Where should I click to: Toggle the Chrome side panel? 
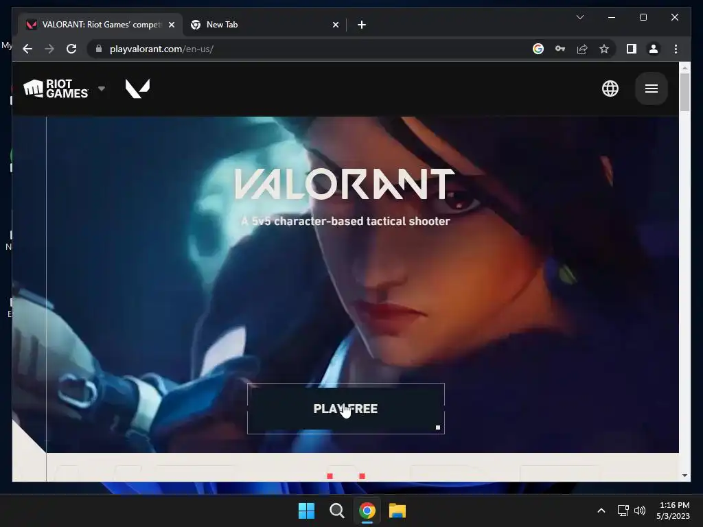click(632, 49)
